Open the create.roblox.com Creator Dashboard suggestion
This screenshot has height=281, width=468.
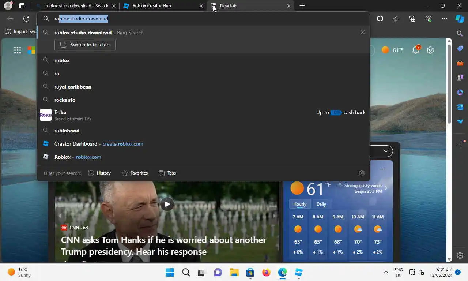[203, 144]
